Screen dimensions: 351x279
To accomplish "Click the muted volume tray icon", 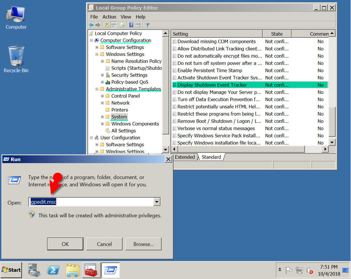I will coord(310,271).
